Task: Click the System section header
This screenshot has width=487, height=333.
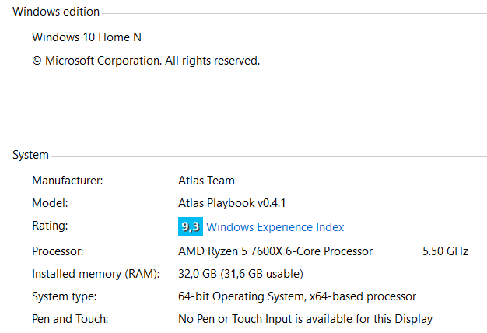Action: pos(30,155)
